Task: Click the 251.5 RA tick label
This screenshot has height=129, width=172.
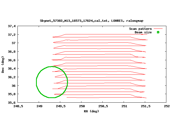Action: [x=146, y=106]
